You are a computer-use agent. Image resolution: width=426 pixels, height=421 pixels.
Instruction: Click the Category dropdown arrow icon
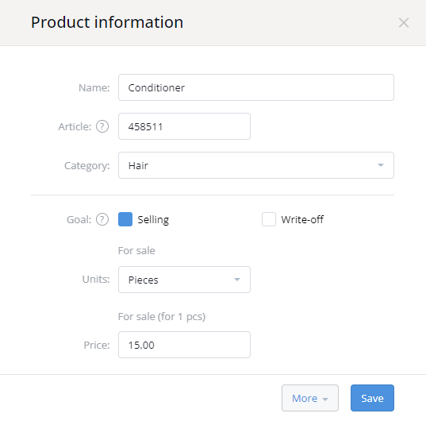[x=381, y=165]
